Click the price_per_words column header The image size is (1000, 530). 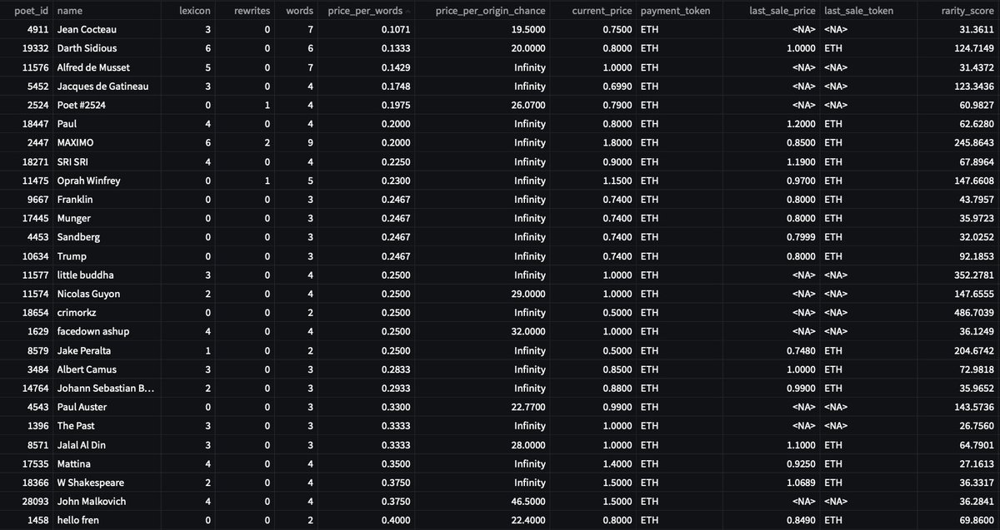(366, 11)
